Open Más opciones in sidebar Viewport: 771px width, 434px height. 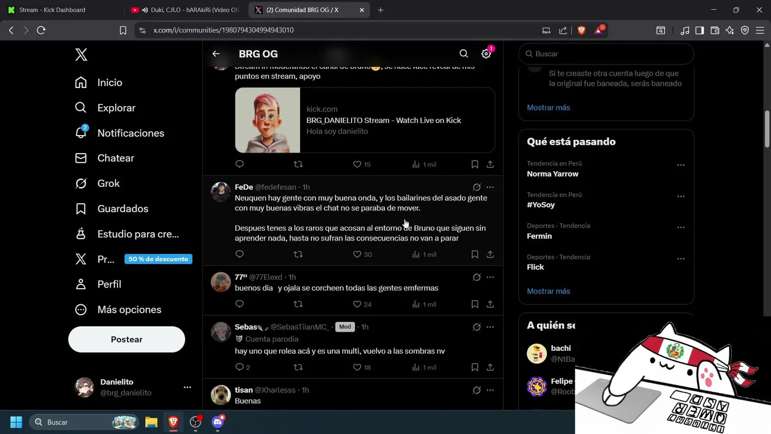[118, 309]
